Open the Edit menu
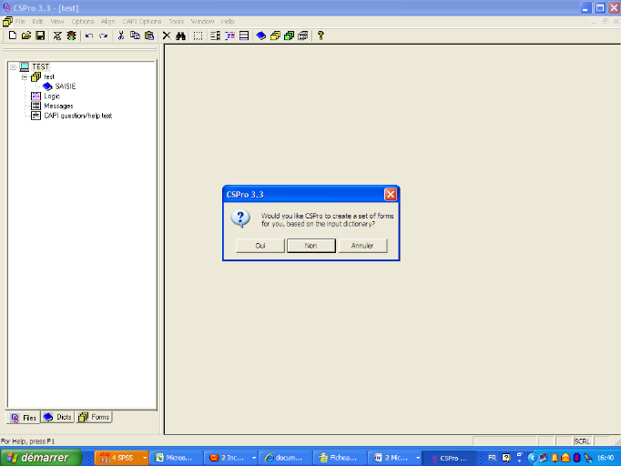The width and height of the screenshot is (621, 466). tap(37, 21)
